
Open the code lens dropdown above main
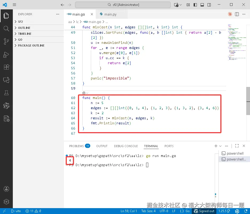pyautogui.click(x=87, y=93)
